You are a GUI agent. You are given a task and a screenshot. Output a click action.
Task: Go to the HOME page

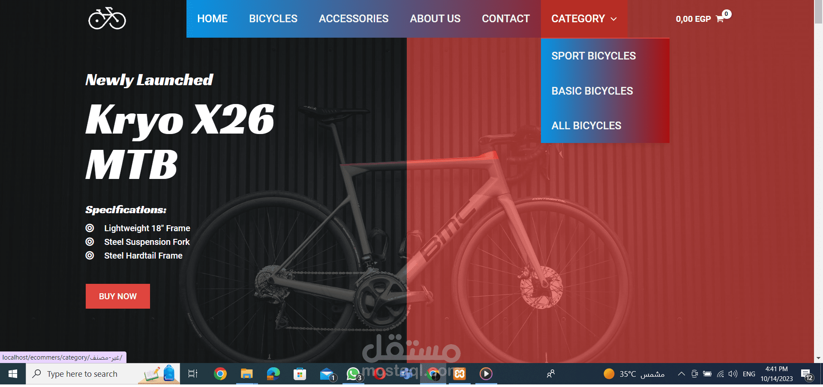pyautogui.click(x=212, y=19)
